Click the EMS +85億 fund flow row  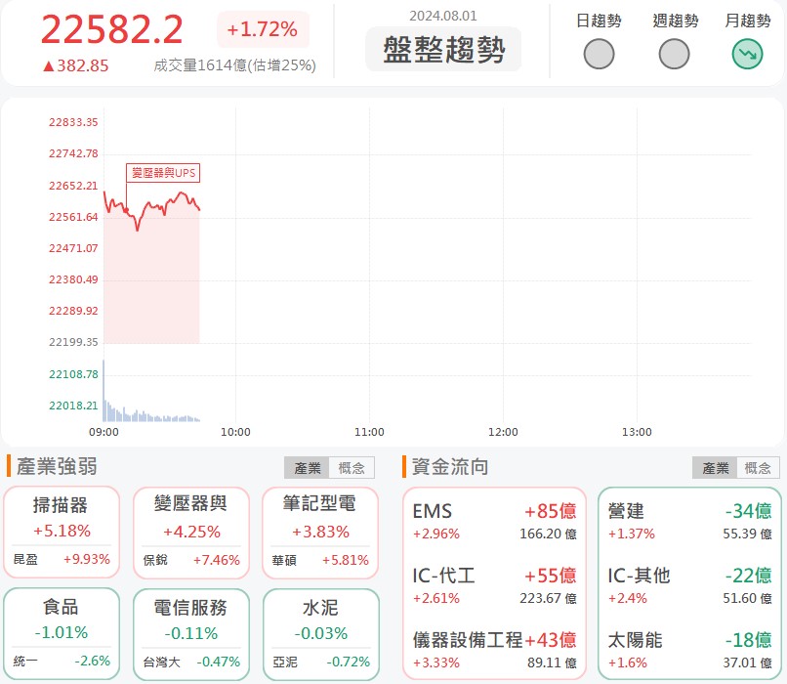coord(494,521)
